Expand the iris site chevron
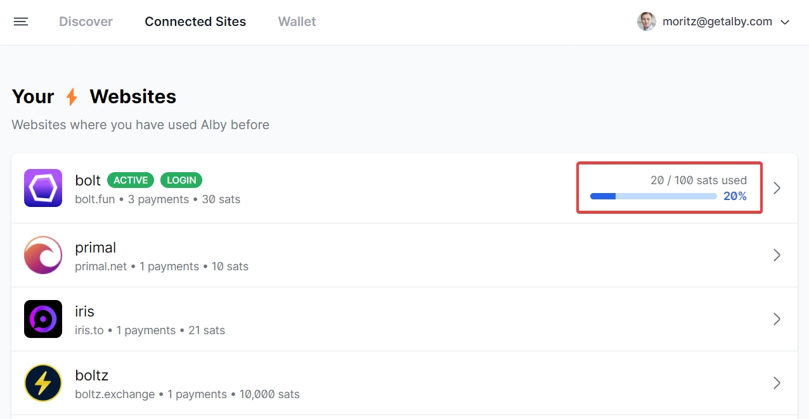This screenshot has height=419, width=809. [777, 319]
